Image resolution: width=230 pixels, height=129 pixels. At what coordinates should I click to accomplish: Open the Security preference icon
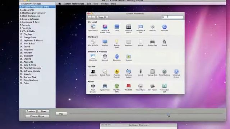coord(152,27)
